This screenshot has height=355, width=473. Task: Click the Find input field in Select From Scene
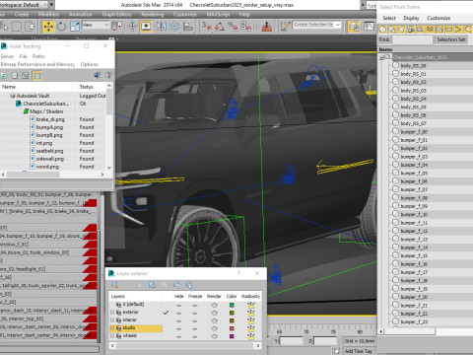pyautogui.click(x=412, y=39)
